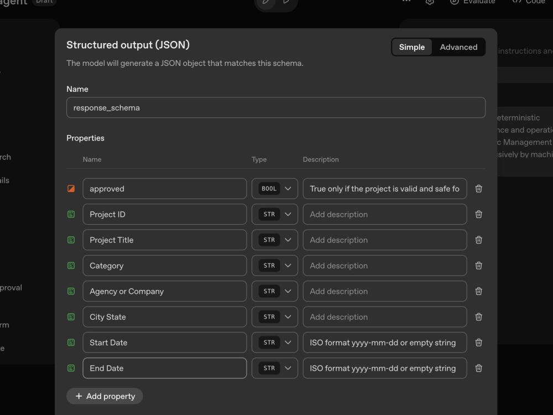Viewport: 553px width, 415px height.
Task: Add description for City State
Action: (x=385, y=317)
